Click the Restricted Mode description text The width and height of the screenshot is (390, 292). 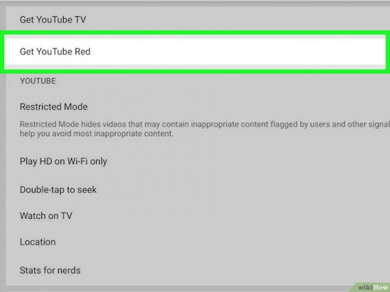pos(204,129)
